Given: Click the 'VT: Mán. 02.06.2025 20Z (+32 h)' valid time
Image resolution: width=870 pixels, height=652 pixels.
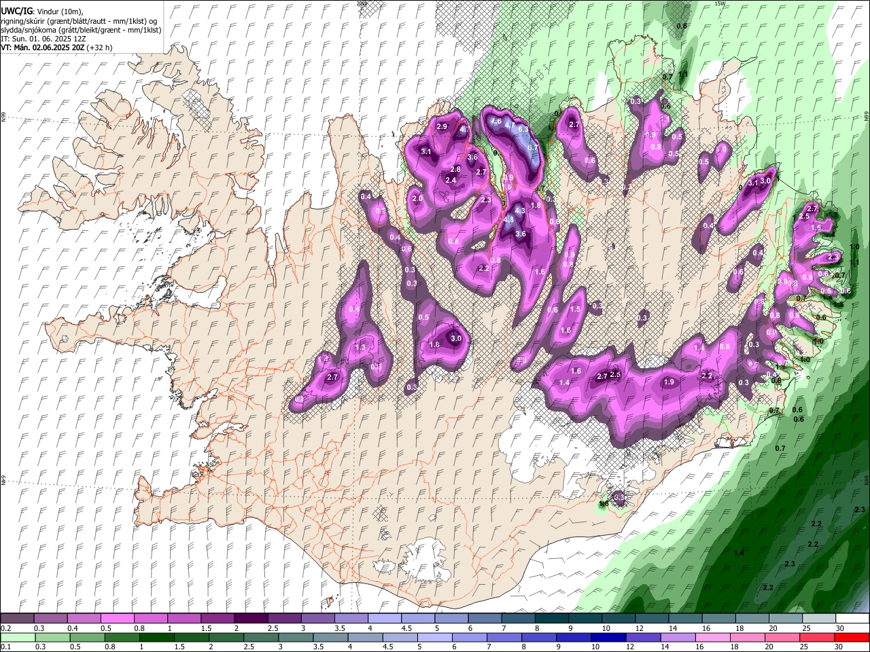Looking at the screenshot, I should 56,48.
